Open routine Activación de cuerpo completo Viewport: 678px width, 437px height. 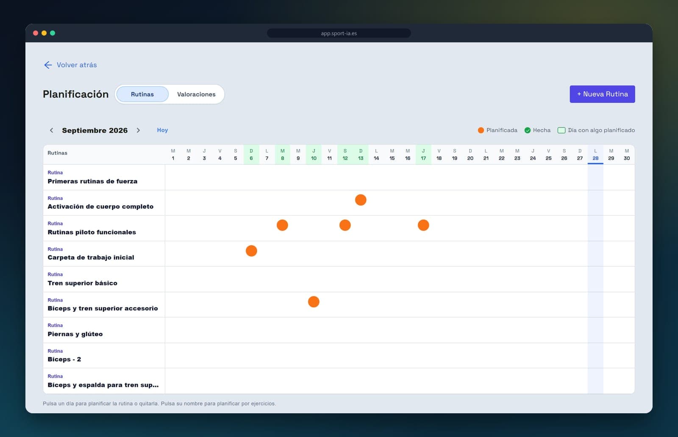click(x=100, y=207)
